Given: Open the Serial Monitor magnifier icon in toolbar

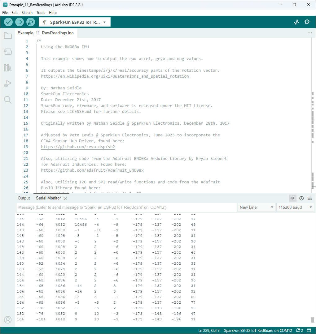Looking at the screenshot, I should point(307,22).
